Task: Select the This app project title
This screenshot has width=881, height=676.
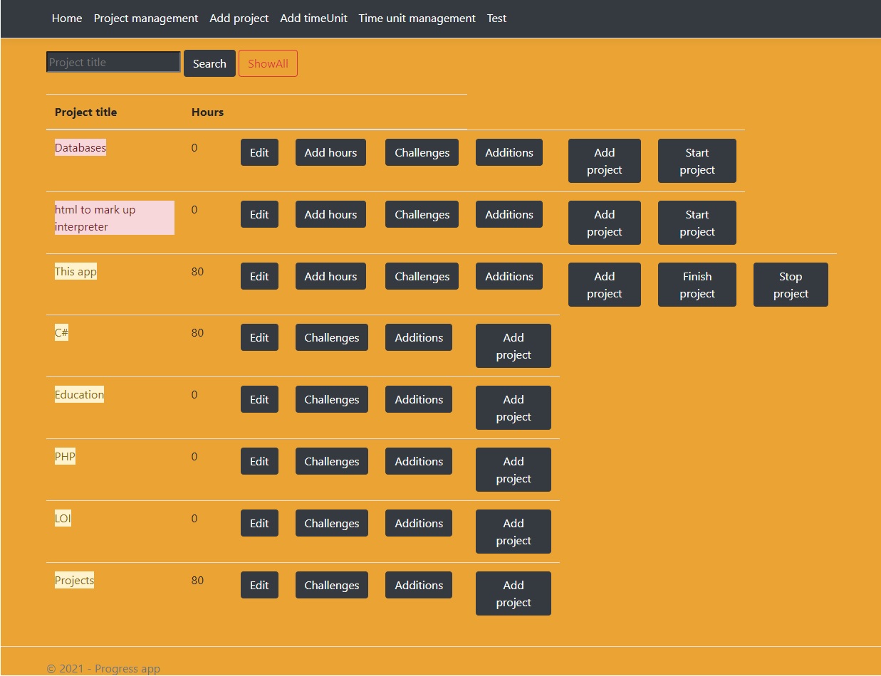Action: 75,271
